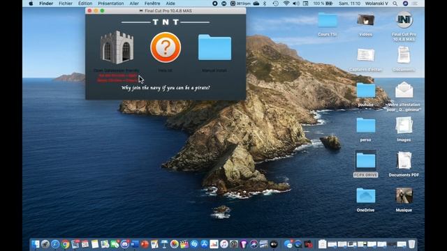Open the Fichier menu
Screen dimensions: 447x251
pyautogui.click(x=66, y=3)
